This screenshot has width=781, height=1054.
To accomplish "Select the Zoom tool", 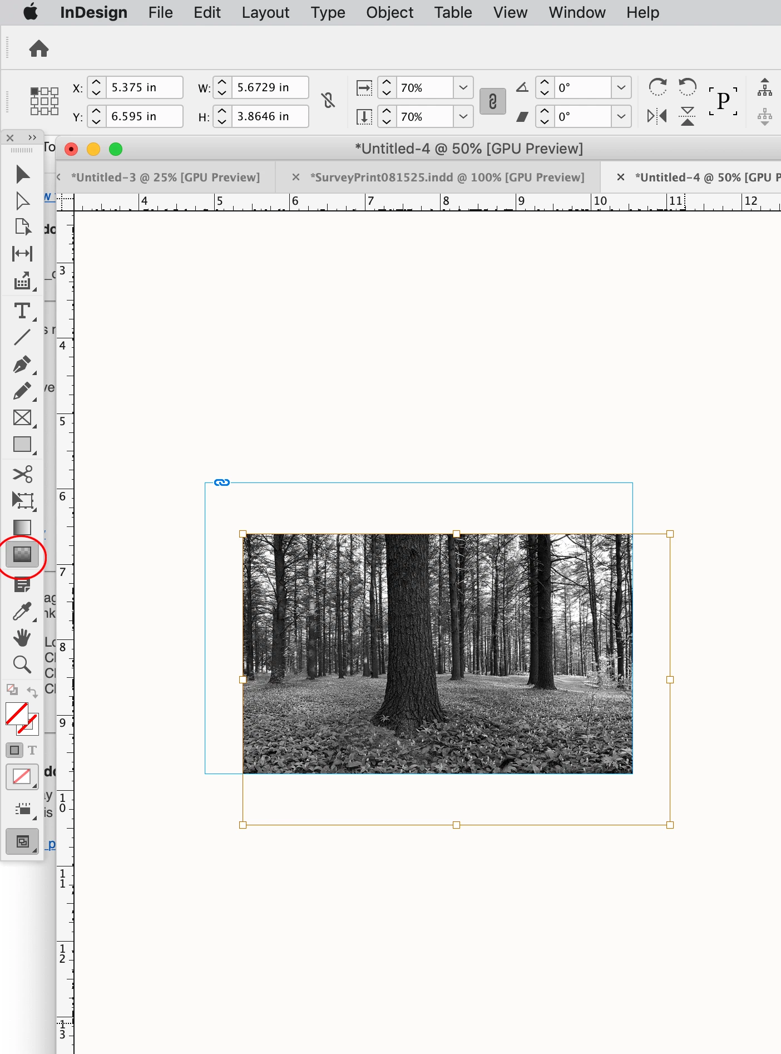I will point(22,664).
